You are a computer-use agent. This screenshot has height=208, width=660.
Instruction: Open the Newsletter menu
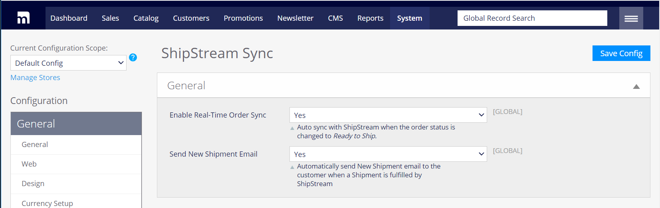(295, 18)
